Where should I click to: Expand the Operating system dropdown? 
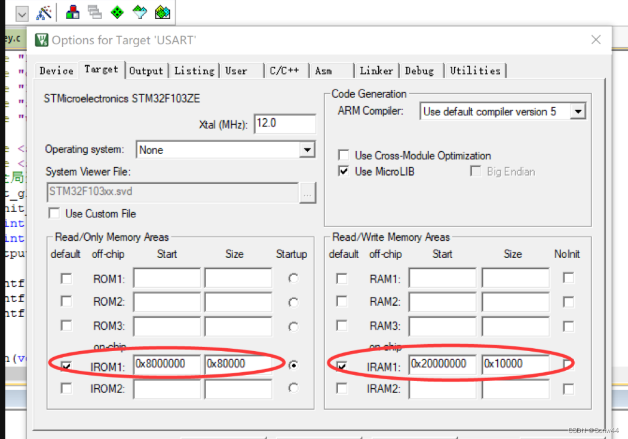307,150
